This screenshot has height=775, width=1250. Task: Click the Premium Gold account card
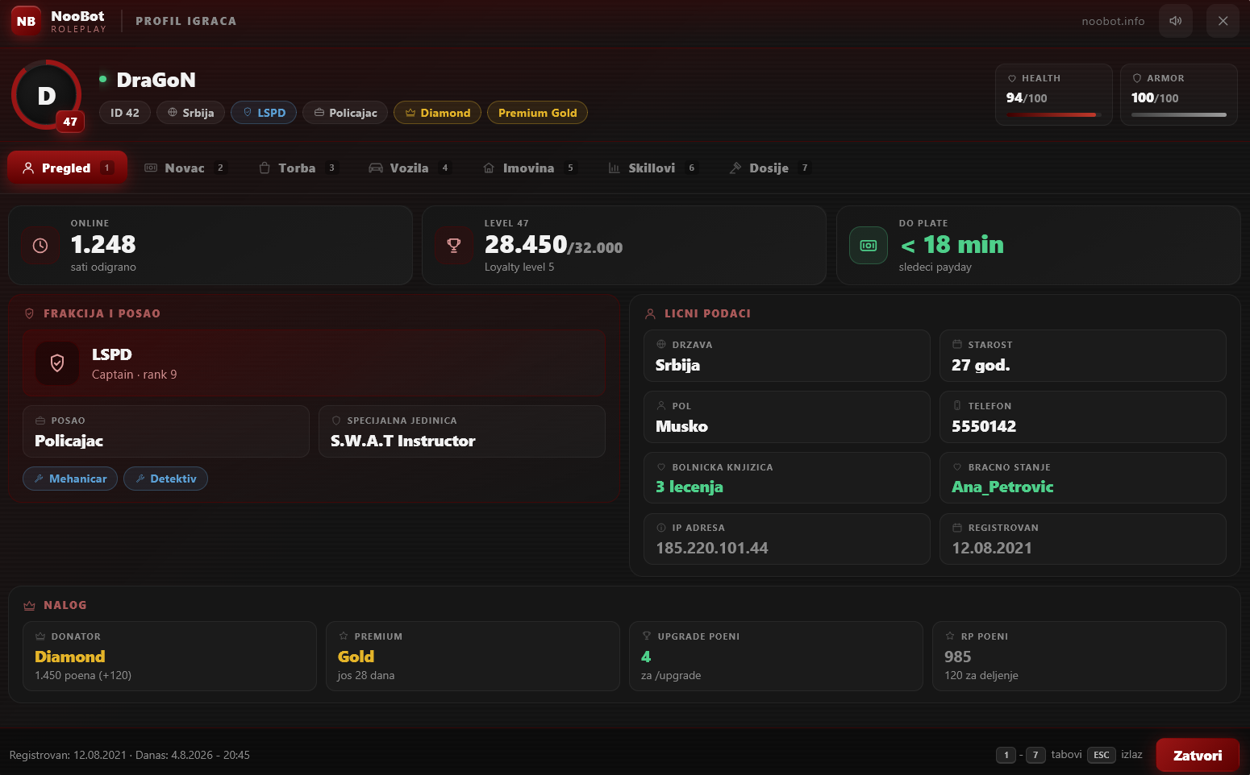point(473,656)
